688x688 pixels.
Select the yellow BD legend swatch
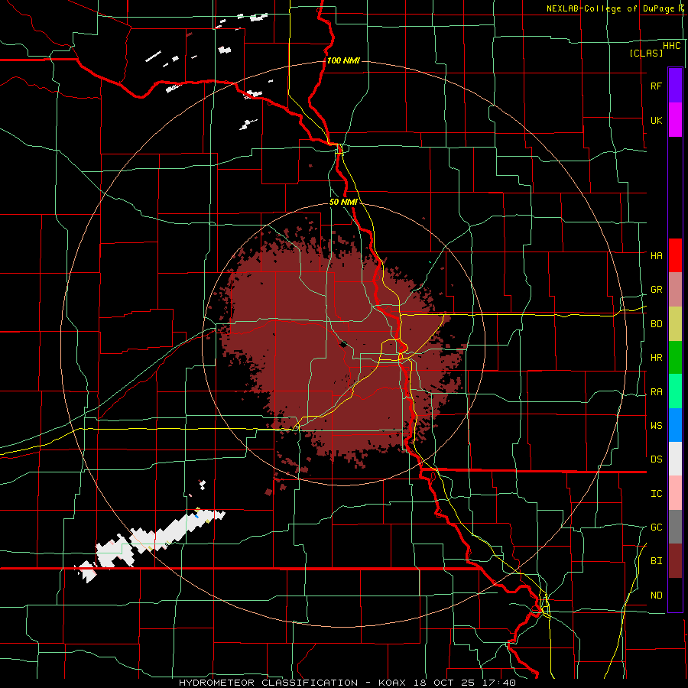pyautogui.click(x=675, y=324)
